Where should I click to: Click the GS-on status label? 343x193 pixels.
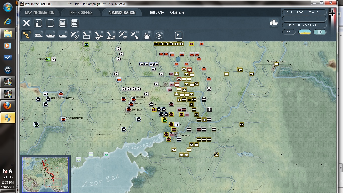177,13
